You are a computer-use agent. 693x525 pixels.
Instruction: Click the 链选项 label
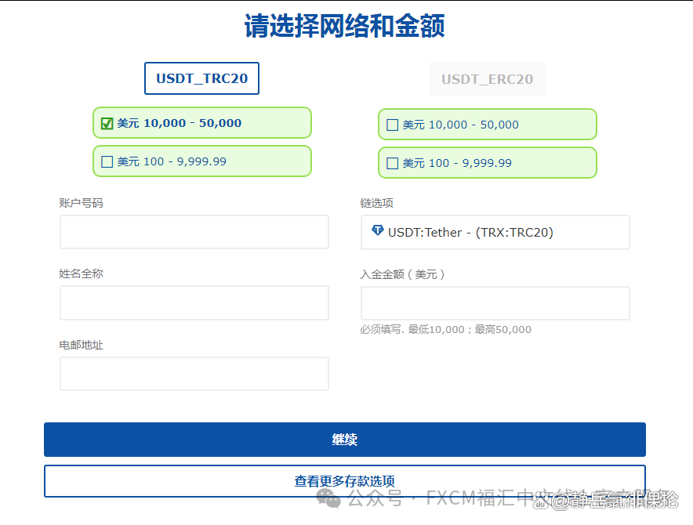coord(376,203)
